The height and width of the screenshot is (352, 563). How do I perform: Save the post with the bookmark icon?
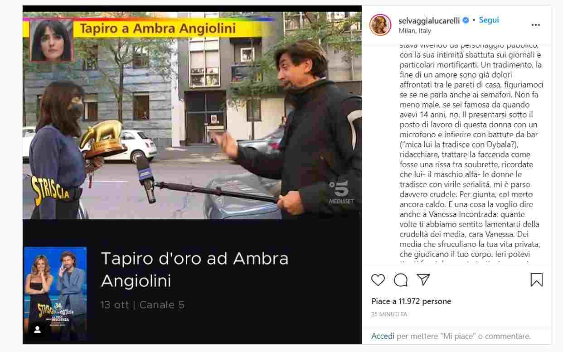pyautogui.click(x=536, y=280)
